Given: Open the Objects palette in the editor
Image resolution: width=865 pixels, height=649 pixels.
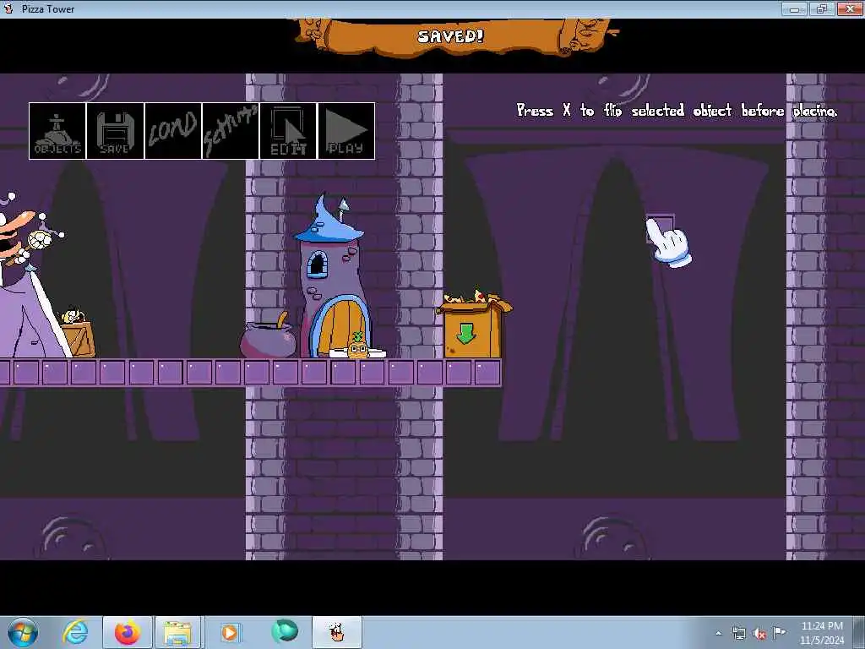Looking at the screenshot, I should point(57,131).
